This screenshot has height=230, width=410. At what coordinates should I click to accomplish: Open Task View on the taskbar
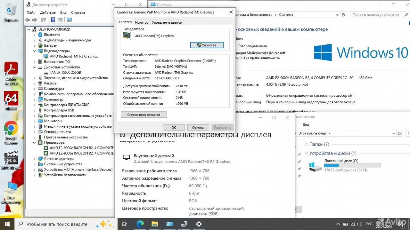pyautogui.click(x=125, y=224)
